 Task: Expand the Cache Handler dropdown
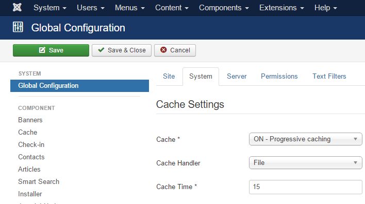tap(305, 163)
